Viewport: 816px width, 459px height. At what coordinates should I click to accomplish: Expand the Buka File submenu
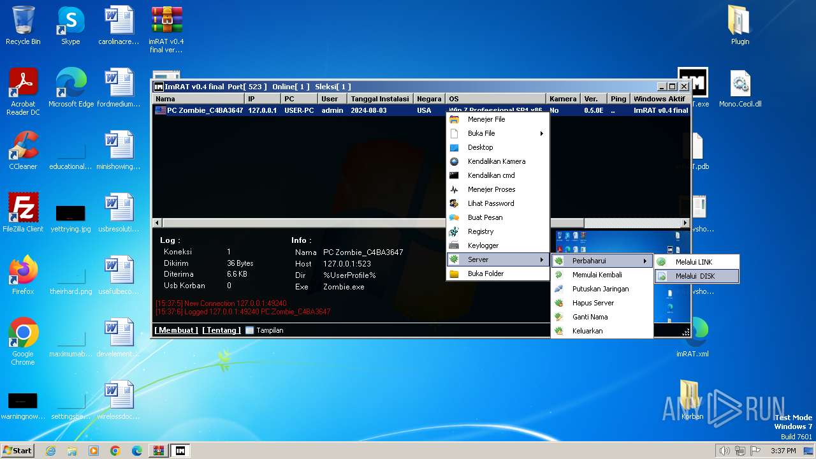point(498,133)
